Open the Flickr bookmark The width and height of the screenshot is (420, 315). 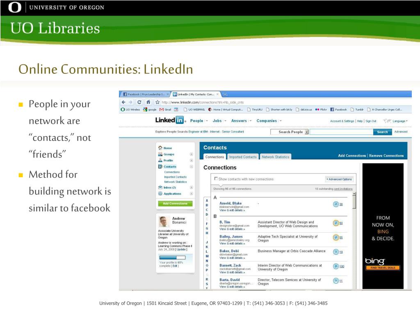pos(321,110)
